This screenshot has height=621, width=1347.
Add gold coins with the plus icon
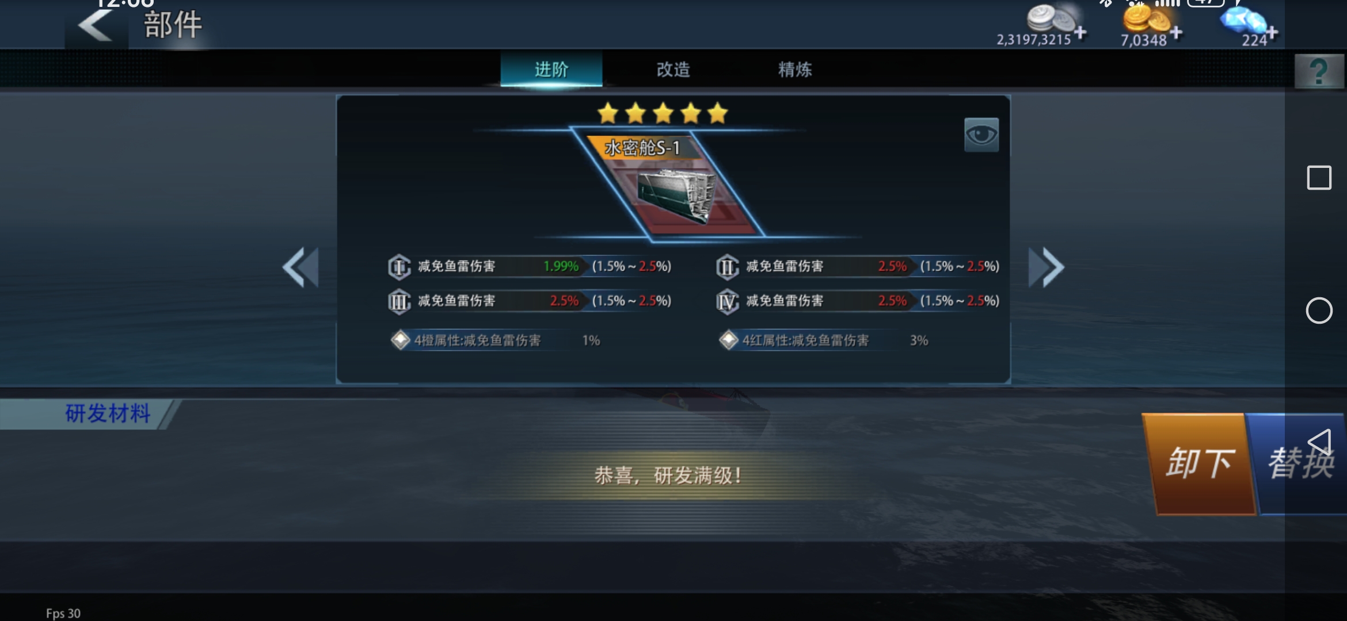(x=1176, y=32)
